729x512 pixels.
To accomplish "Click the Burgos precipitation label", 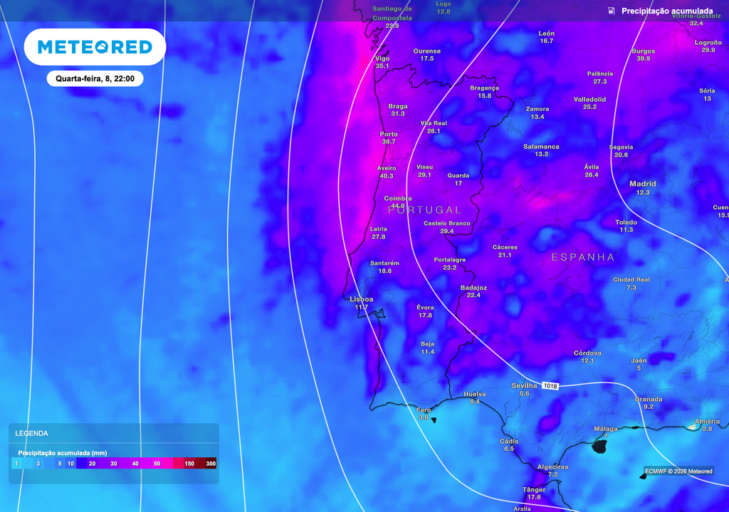I will [643, 58].
